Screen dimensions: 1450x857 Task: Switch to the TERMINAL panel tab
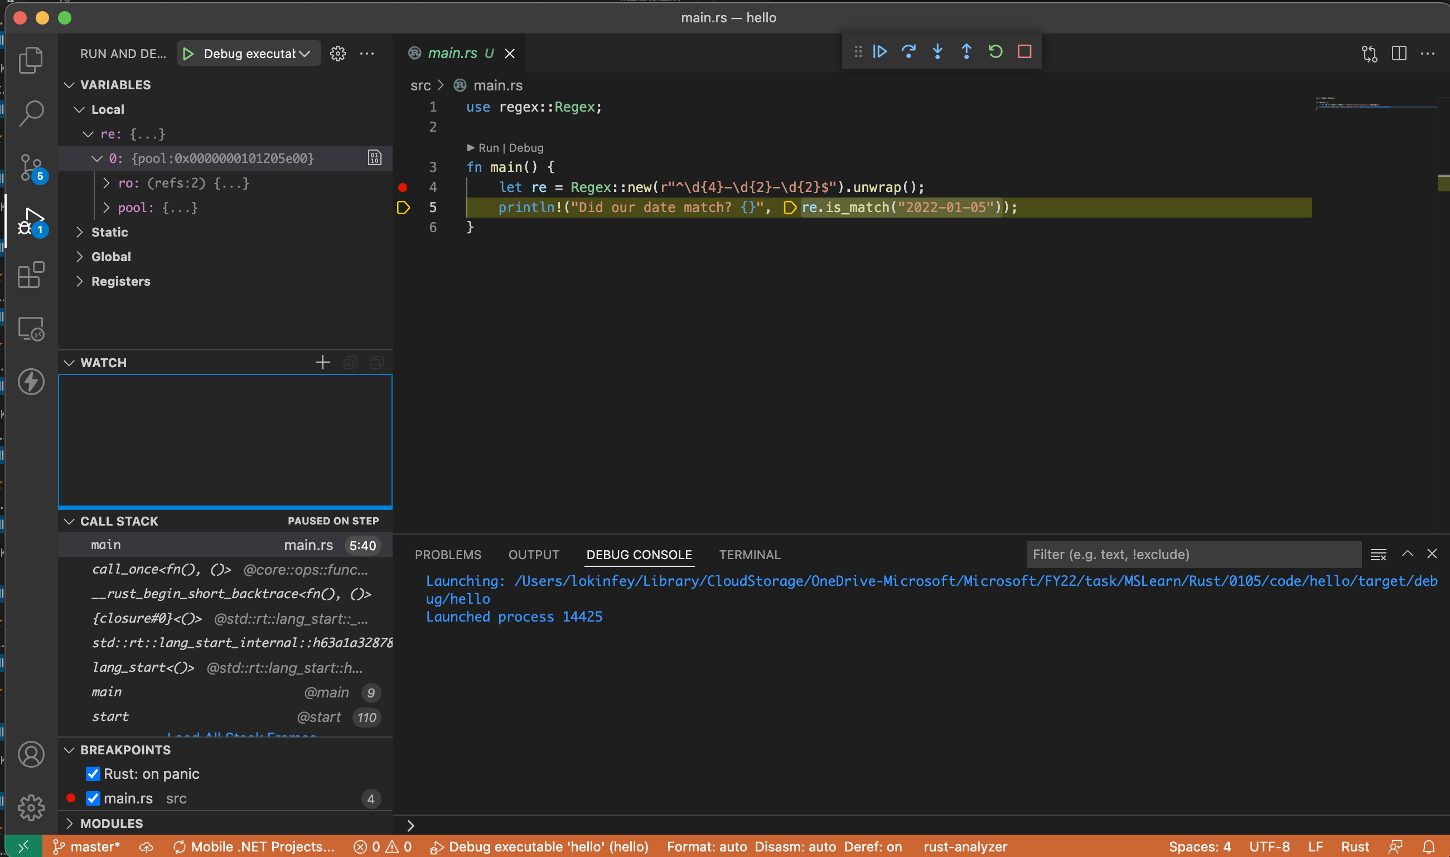coord(749,555)
